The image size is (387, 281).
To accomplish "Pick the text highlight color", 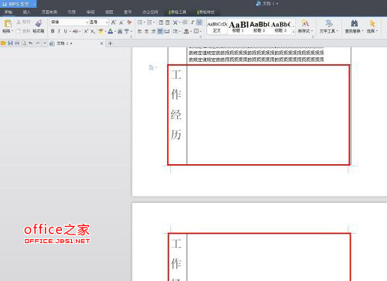I will point(101,32).
